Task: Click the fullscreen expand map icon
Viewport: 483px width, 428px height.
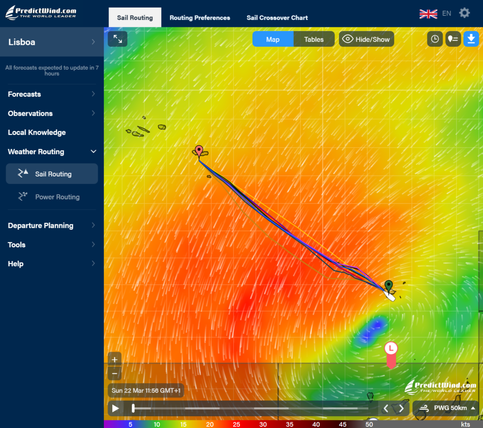Action: (117, 39)
